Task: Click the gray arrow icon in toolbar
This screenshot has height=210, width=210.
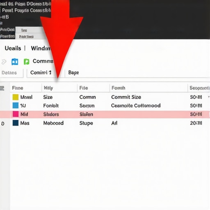Action: 4,62
